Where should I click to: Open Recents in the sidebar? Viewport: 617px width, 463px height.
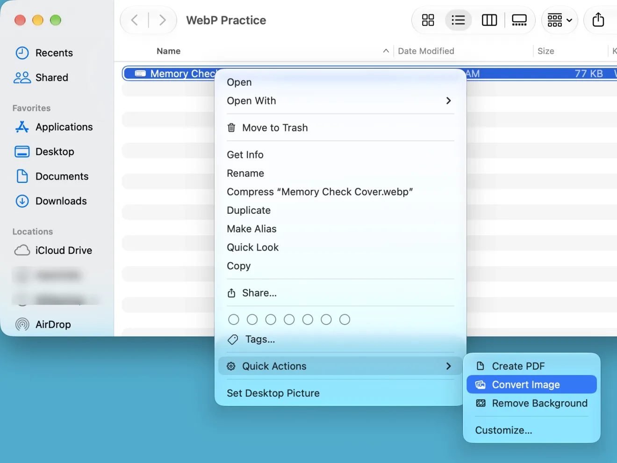(44, 53)
